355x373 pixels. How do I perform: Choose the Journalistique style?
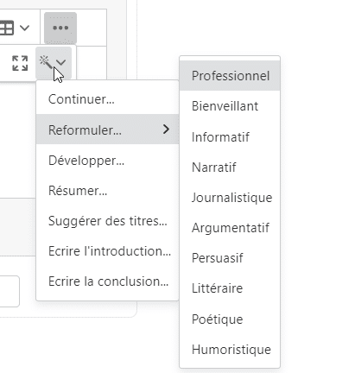pyautogui.click(x=230, y=198)
